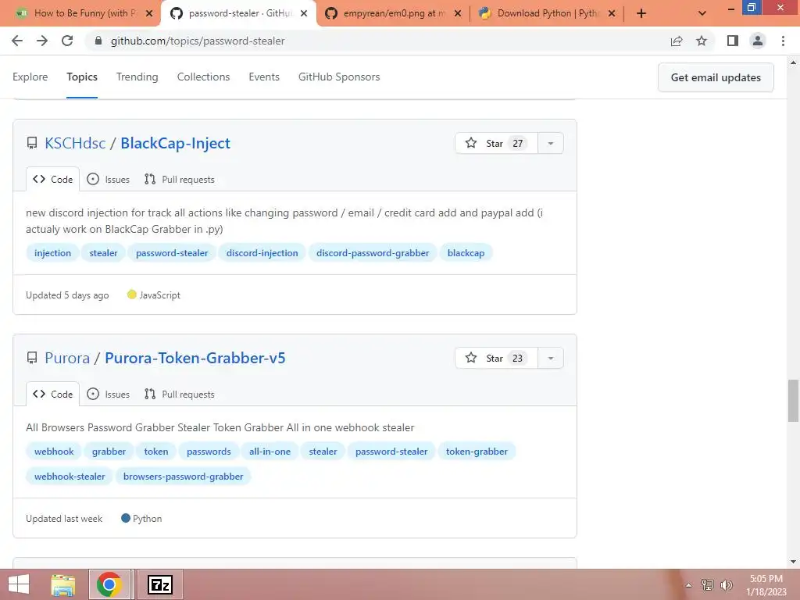800x600 pixels.
Task: Open a new tab with the plus button
Action: [x=641, y=13]
